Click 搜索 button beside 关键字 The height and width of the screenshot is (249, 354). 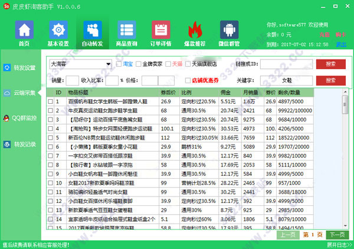331,80
